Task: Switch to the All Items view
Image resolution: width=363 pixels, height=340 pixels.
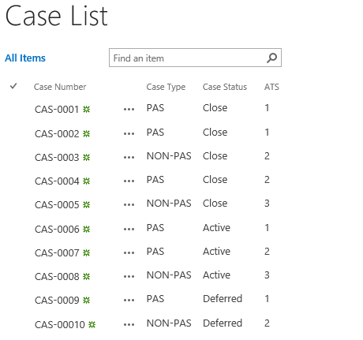Action: 25,58
